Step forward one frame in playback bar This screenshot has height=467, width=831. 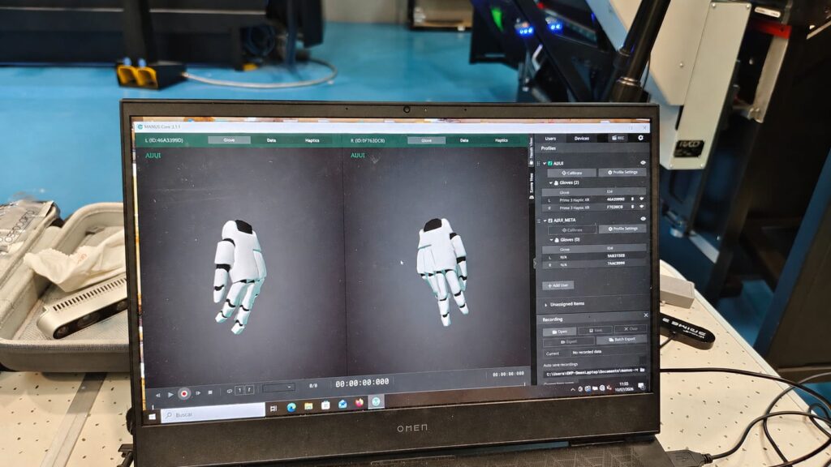click(198, 393)
